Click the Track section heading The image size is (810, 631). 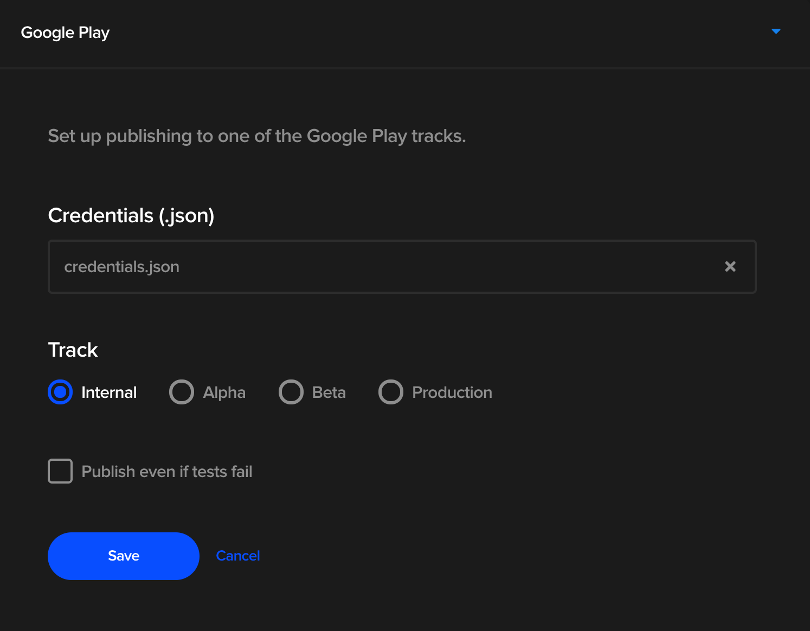click(x=73, y=350)
